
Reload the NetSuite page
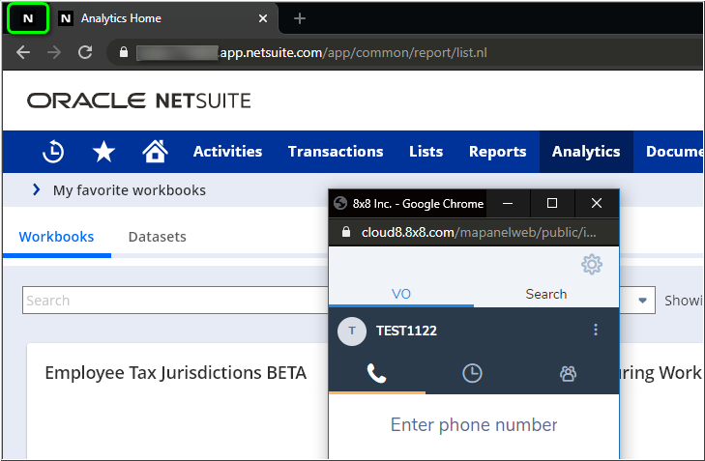(x=85, y=52)
